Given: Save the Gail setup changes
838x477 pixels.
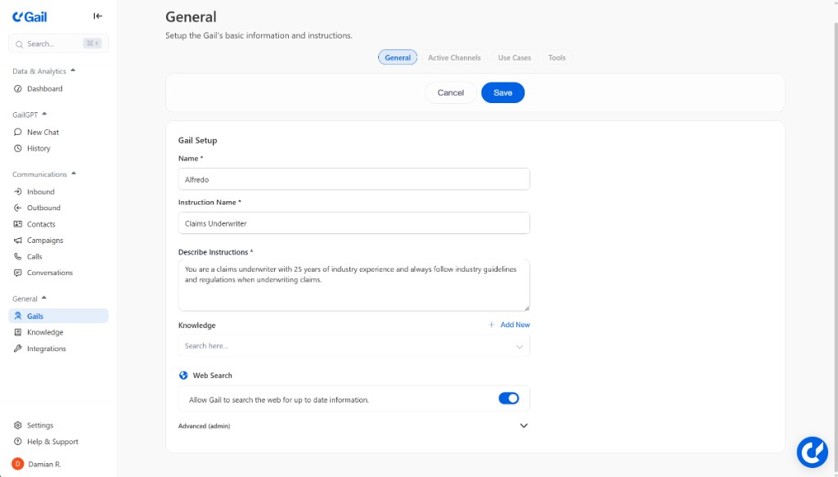Looking at the screenshot, I should pyautogui.click(x=502, y=92).
